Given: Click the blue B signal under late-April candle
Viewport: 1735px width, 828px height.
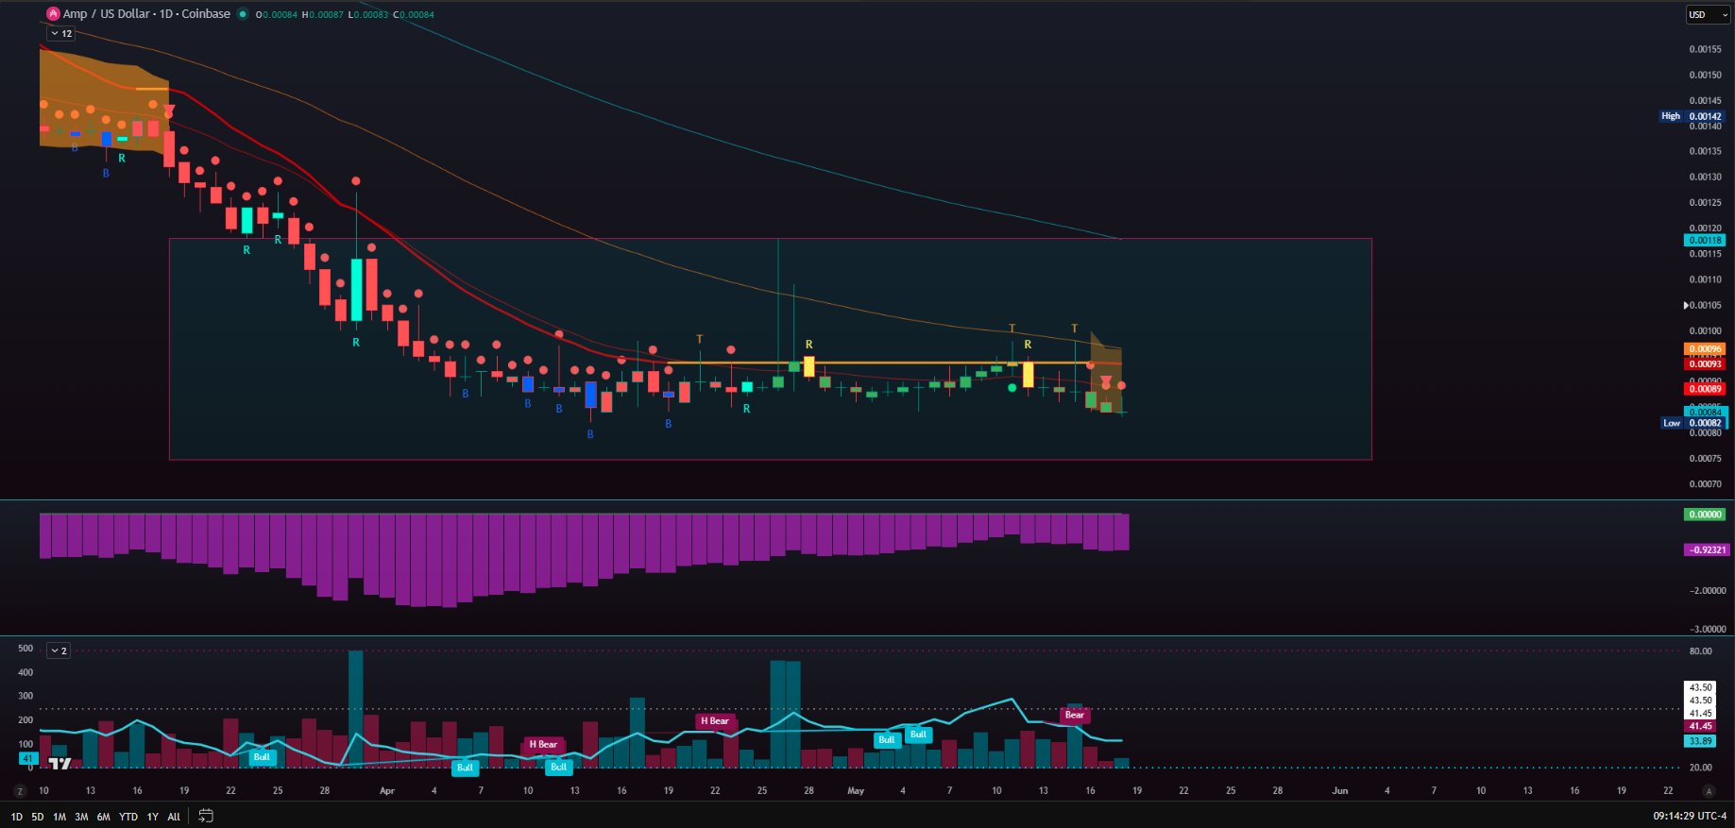Looking at the screenshot, I should click(669, 424).
